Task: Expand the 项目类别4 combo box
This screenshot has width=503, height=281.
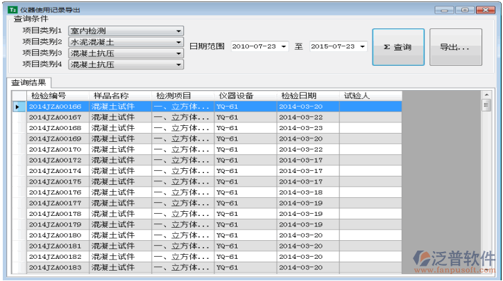Action: click(x=179, y=64)
